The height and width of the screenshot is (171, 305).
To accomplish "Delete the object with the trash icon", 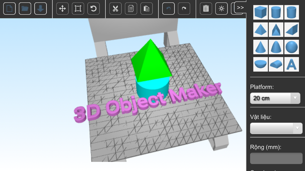I will tap(206, 9).
